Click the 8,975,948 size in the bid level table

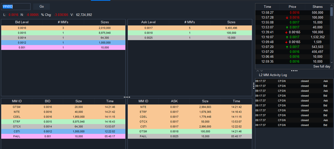(105, 33)
